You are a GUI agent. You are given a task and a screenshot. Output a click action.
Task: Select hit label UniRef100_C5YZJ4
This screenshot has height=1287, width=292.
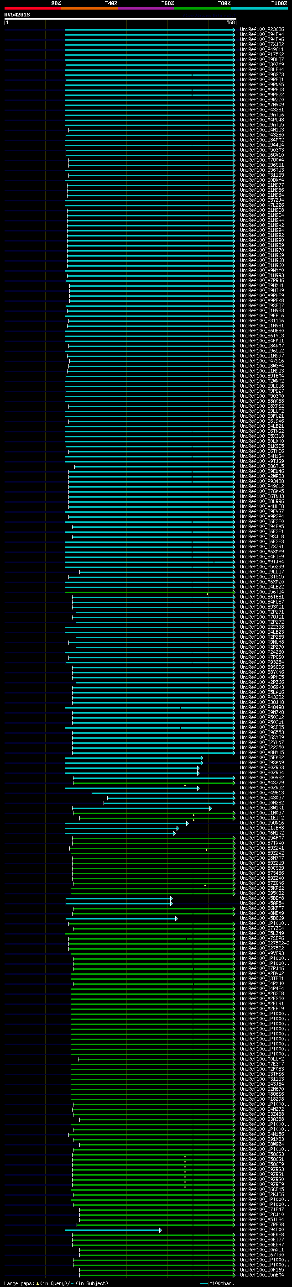point(262,200)
